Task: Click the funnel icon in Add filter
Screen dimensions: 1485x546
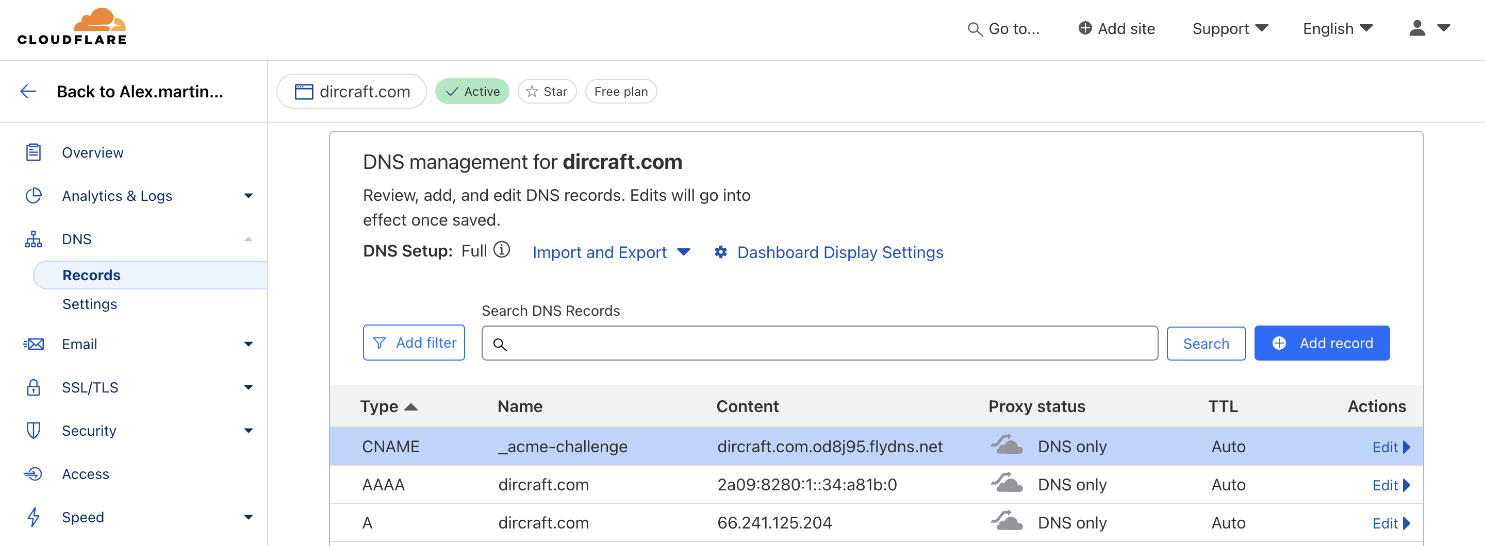Action: [379, 343]
